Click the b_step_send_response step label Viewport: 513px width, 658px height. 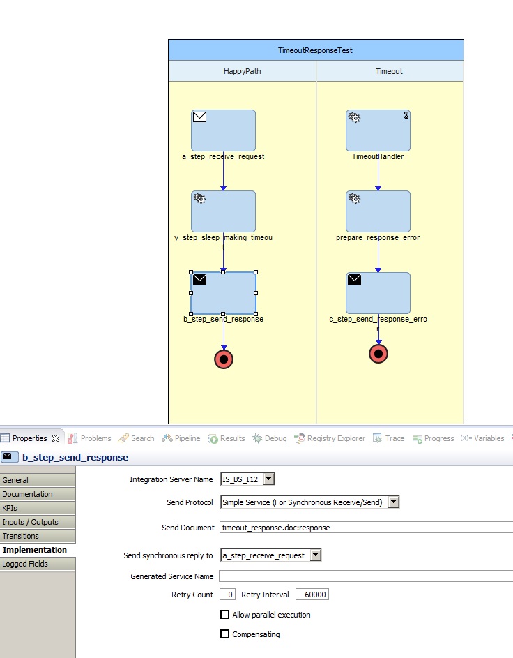(223, 319)
